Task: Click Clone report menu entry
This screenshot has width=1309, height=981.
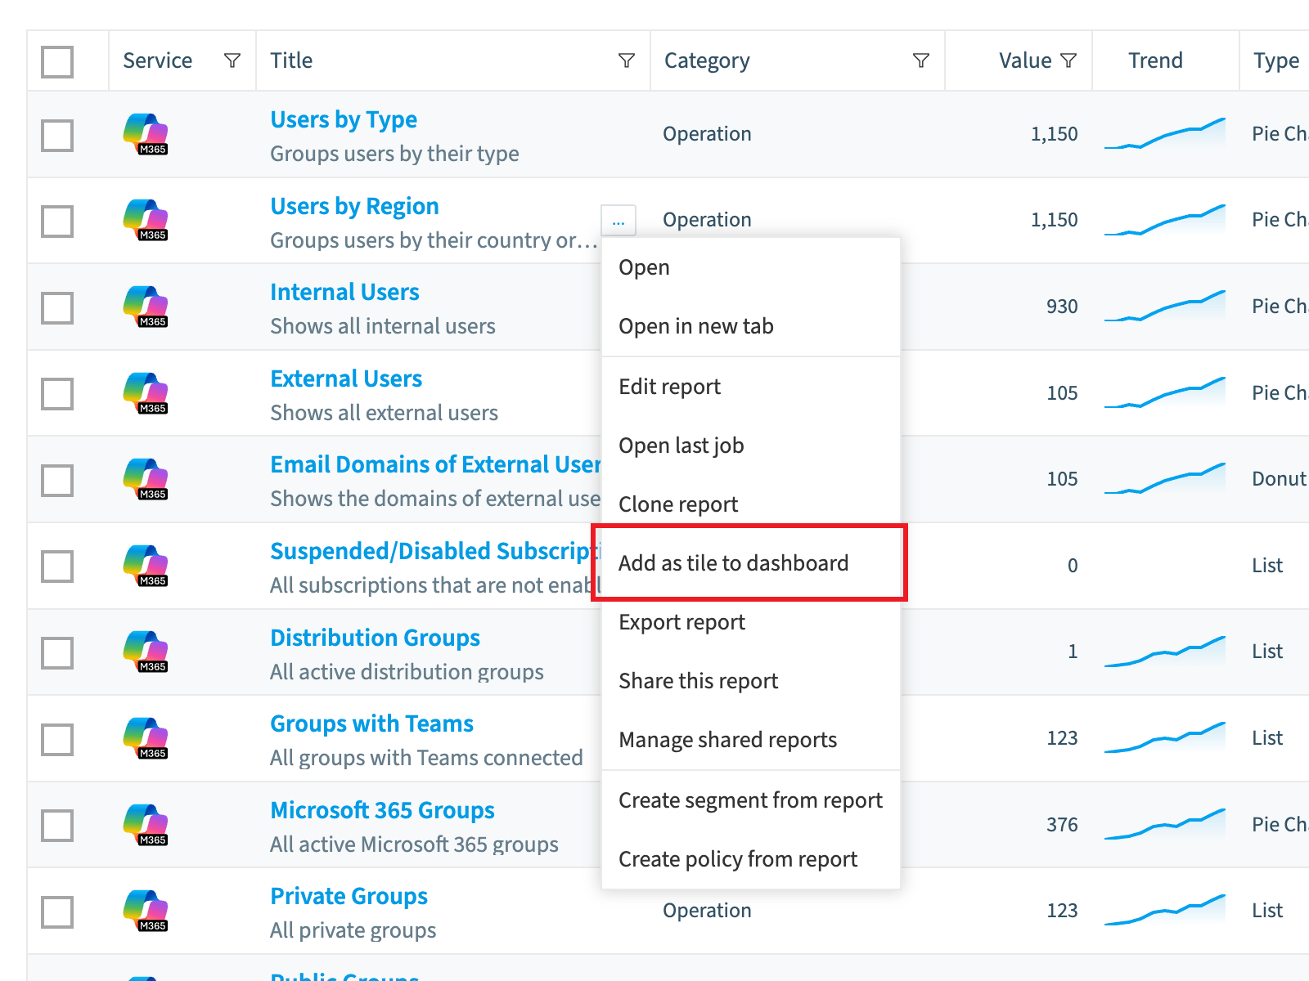Action: 751,504
